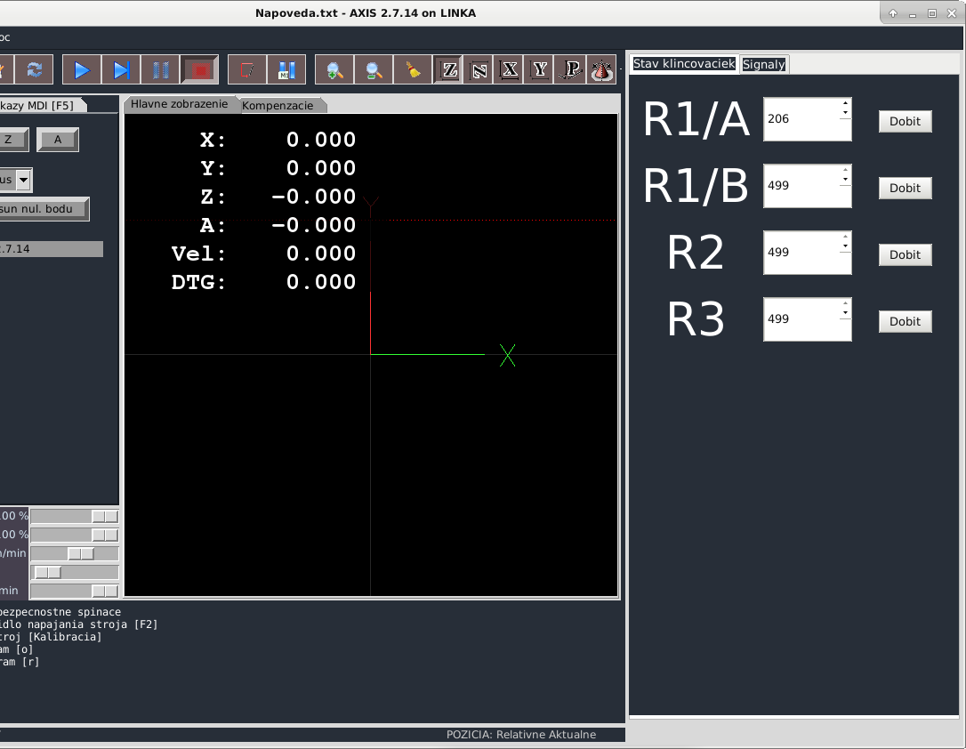The width and height of the screenshot is (966, 749).
Task: Switch to the Signaly tab
Action: coord(764,64)
